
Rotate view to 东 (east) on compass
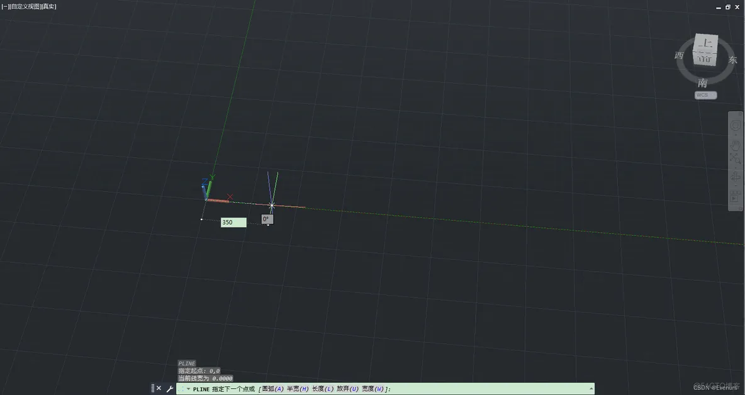[732, 60]
